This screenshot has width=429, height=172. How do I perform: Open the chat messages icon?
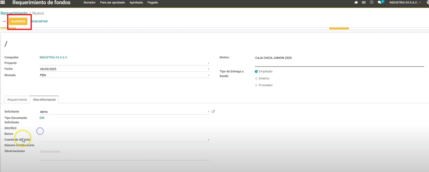[x=380, y=2]
